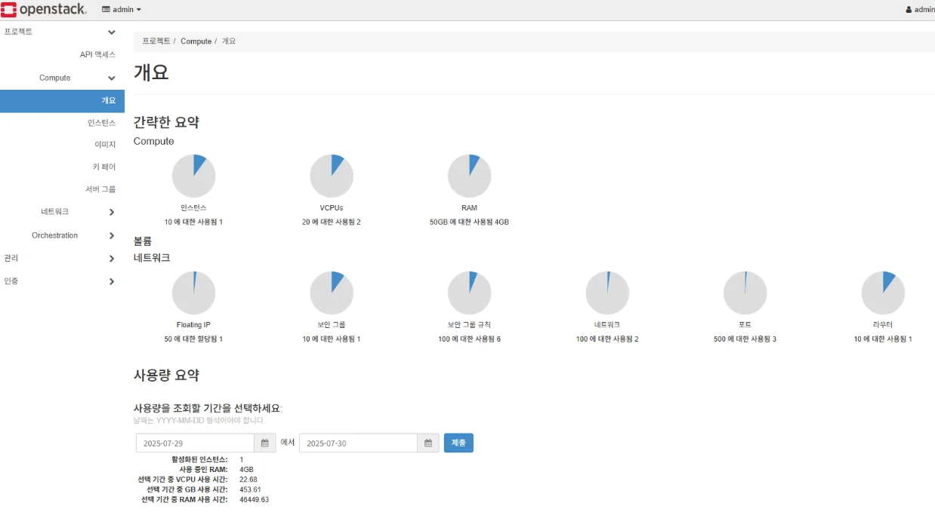The image size is (935, 512).
Task: Click the start date field 2025-07-29
Action: (x=195, y=443)
